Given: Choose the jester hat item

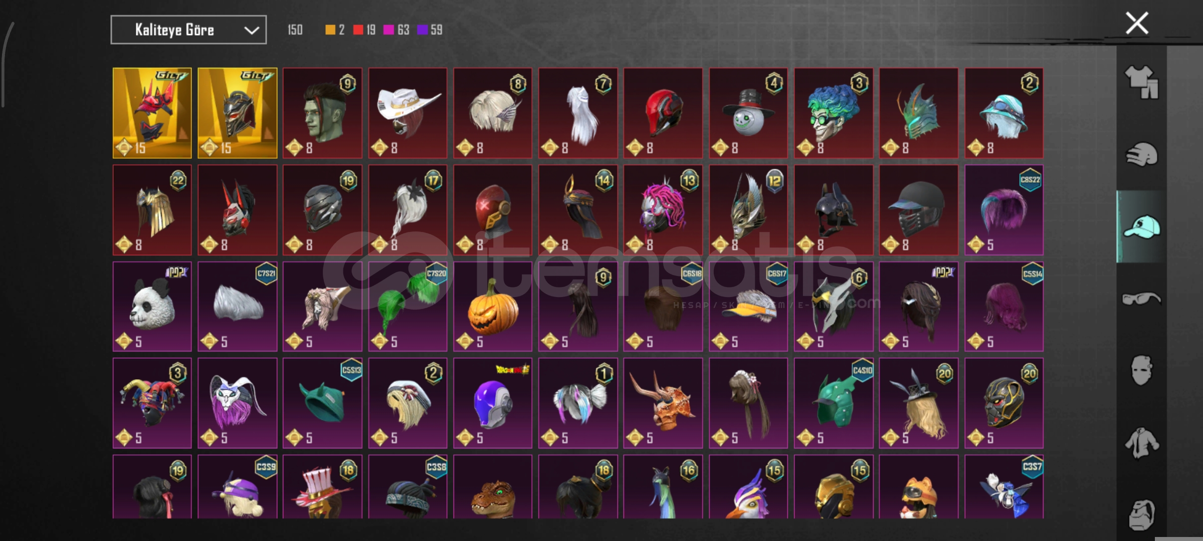Looking at the screenshot, I should coord(152,403).
